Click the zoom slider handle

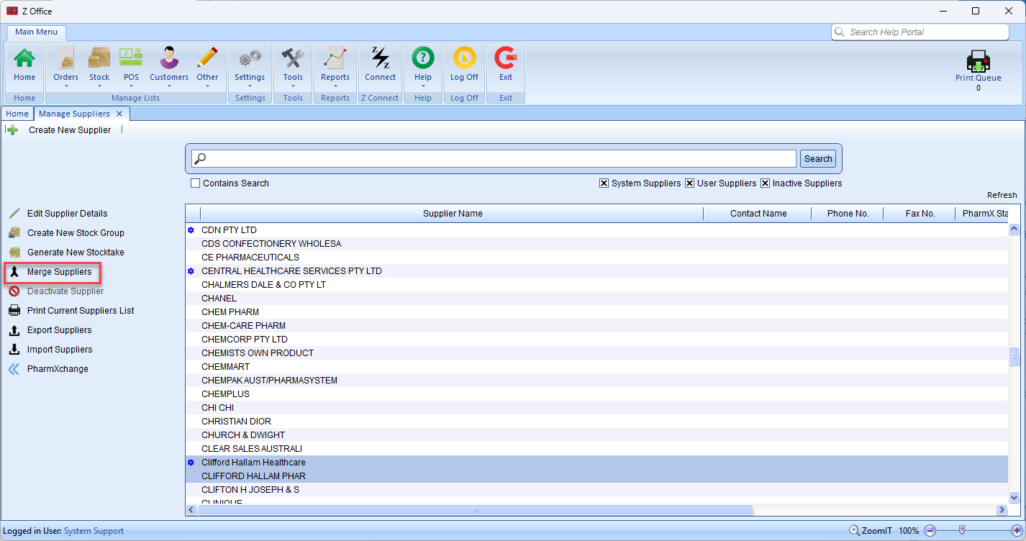(962, 530)
